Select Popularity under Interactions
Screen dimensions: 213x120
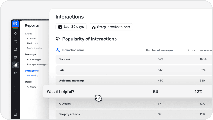click(33, 76)
